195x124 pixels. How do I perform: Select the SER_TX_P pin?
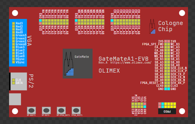click(169, 74)
